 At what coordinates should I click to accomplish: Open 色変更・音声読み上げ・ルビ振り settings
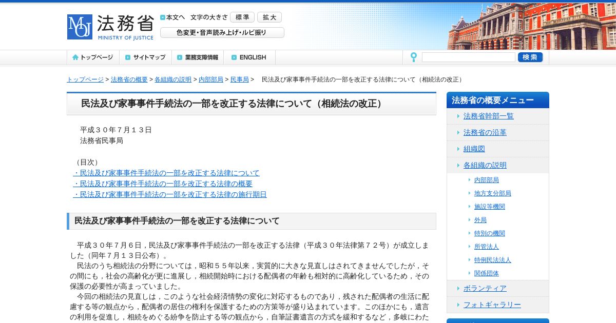click(222, 32)
